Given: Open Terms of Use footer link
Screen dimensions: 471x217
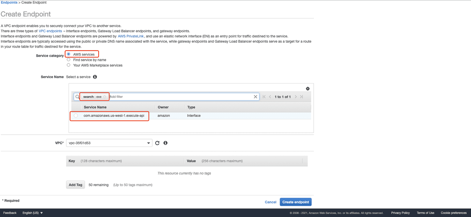Looking at the screenshot, I should point(425,213).
